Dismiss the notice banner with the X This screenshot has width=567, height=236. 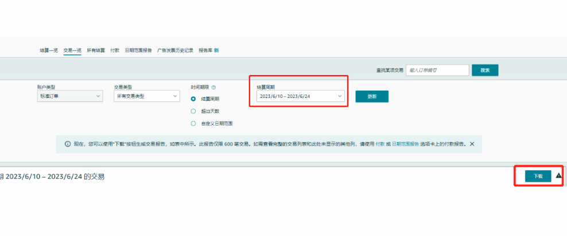472,144
